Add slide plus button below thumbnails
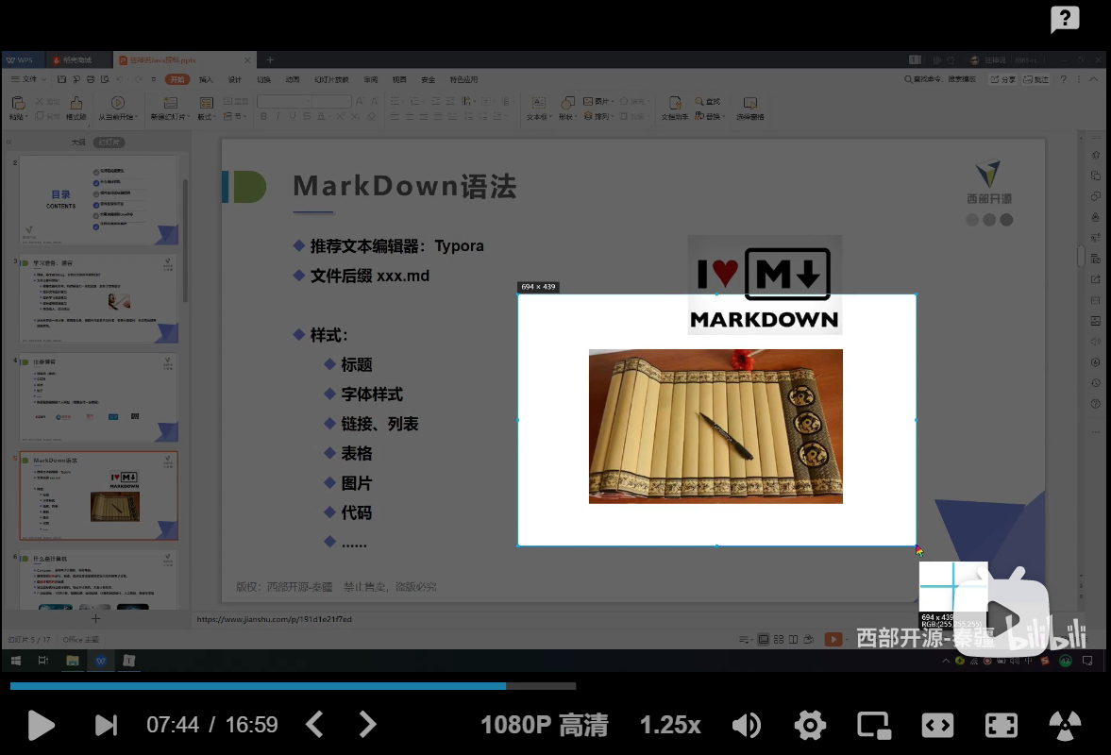This screenshot has width=1111, height=755. tap(95, 618)
